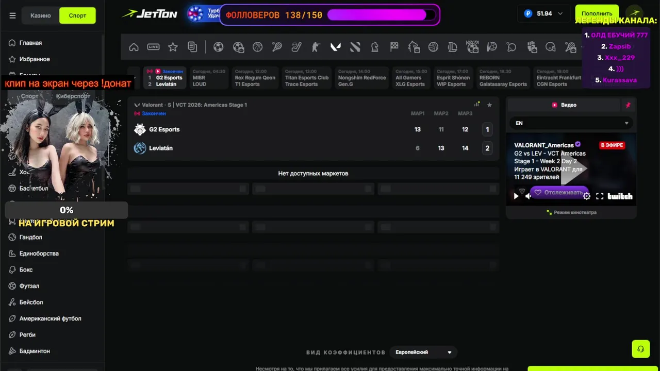This screenshot has height=371, width=660.
Task: Select finished G2 Esports vs Leviatán card
Action: 165,78
